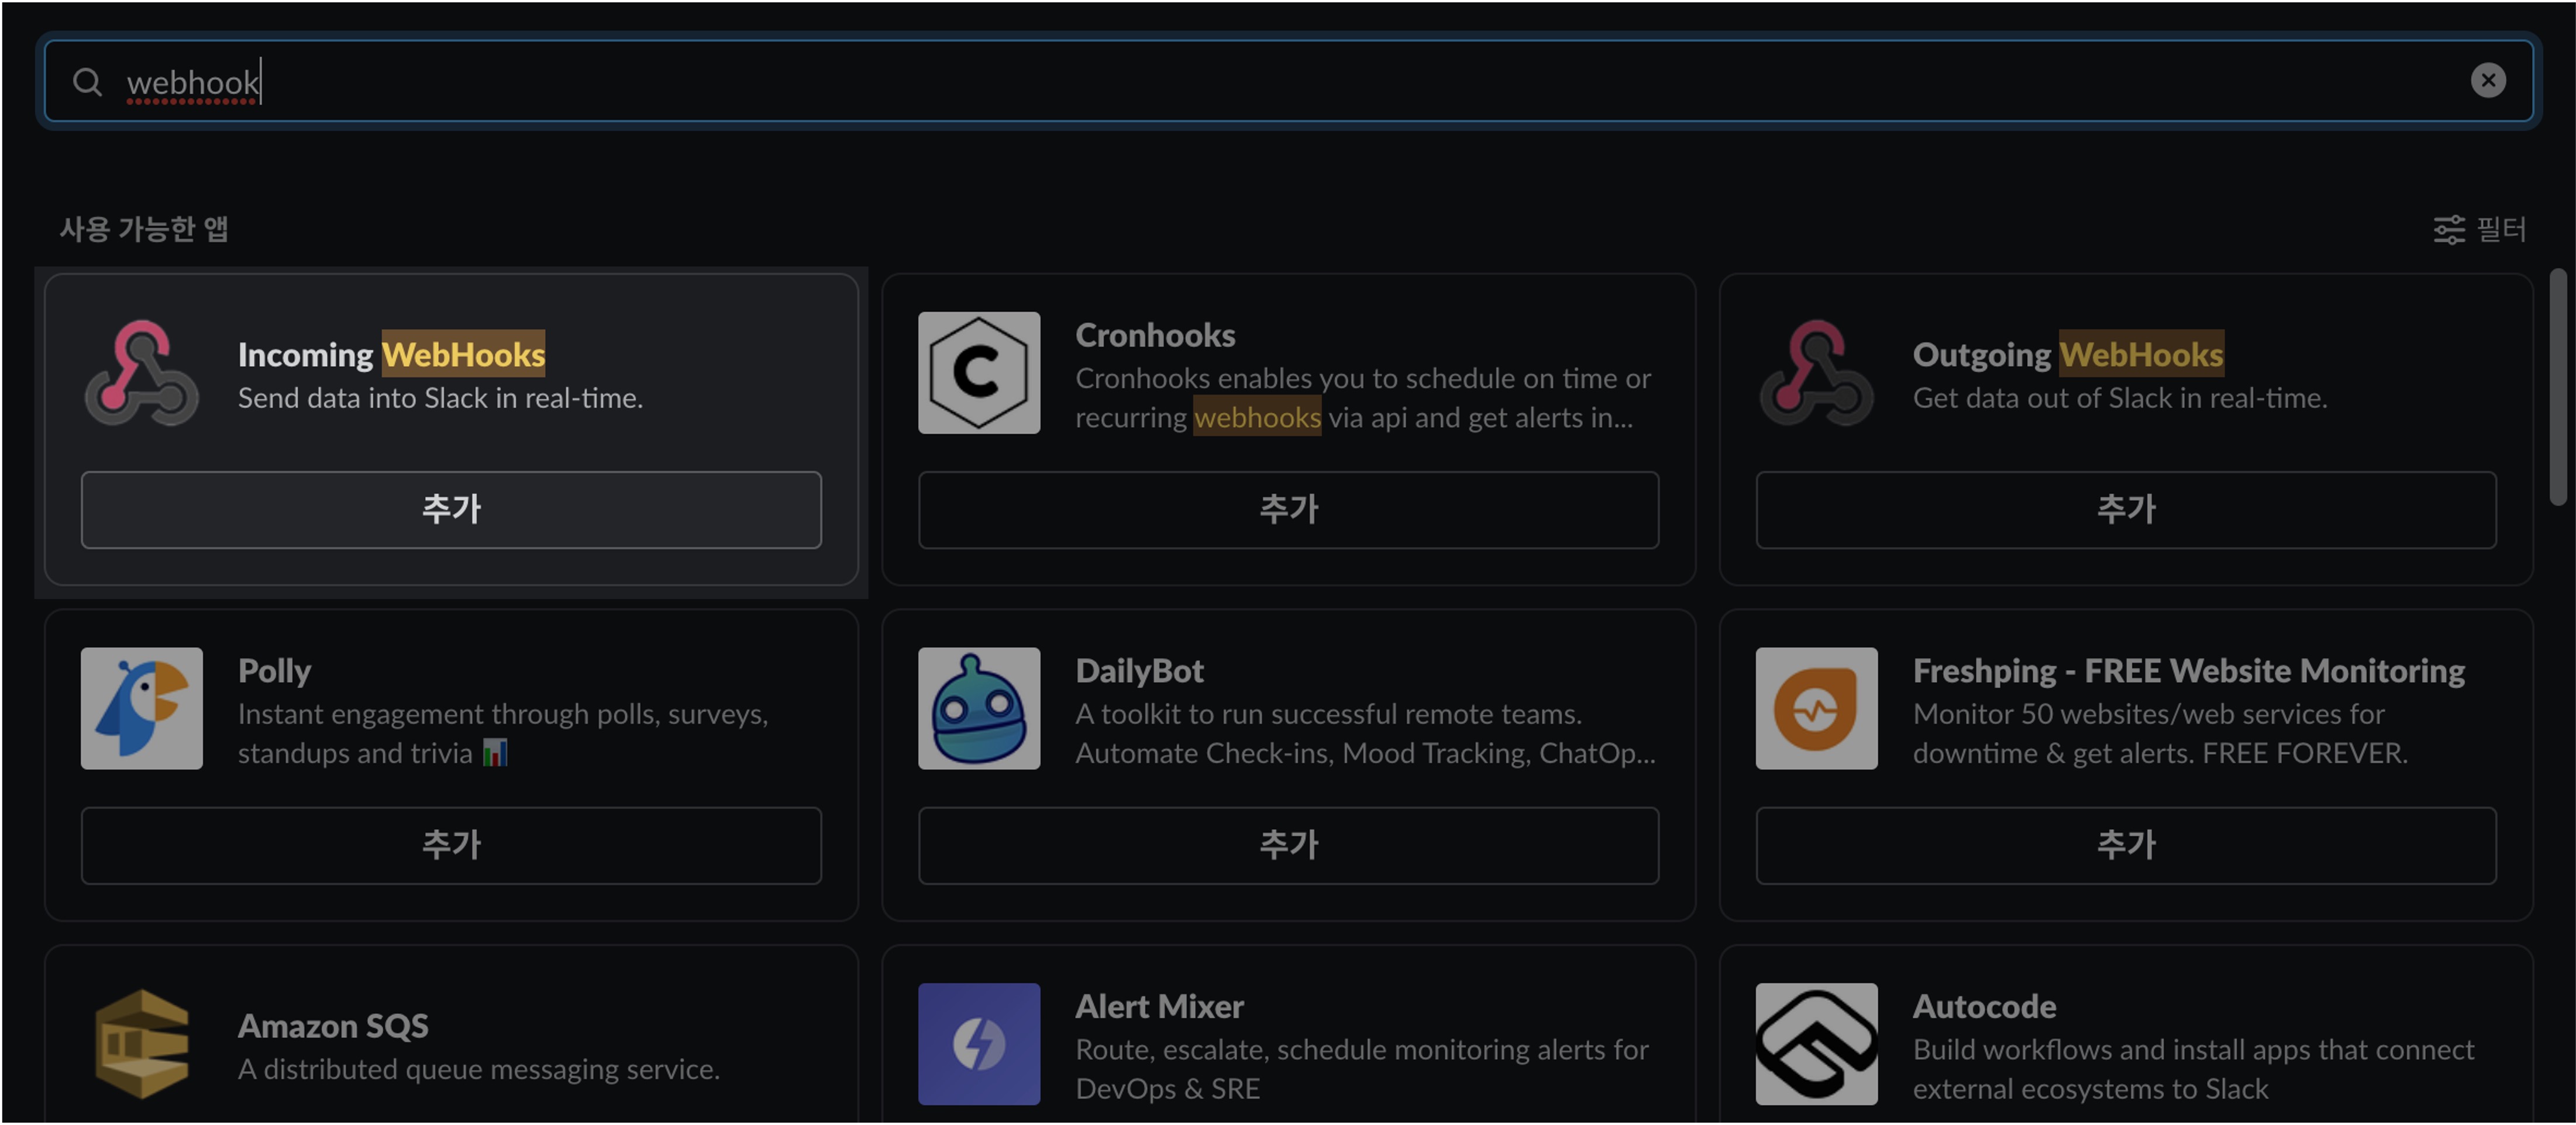Image resolution: width=2576 pixels, height=1125 pixels.
Task: Click the Incoming WebHooks app icon
Action: (141, 373)
